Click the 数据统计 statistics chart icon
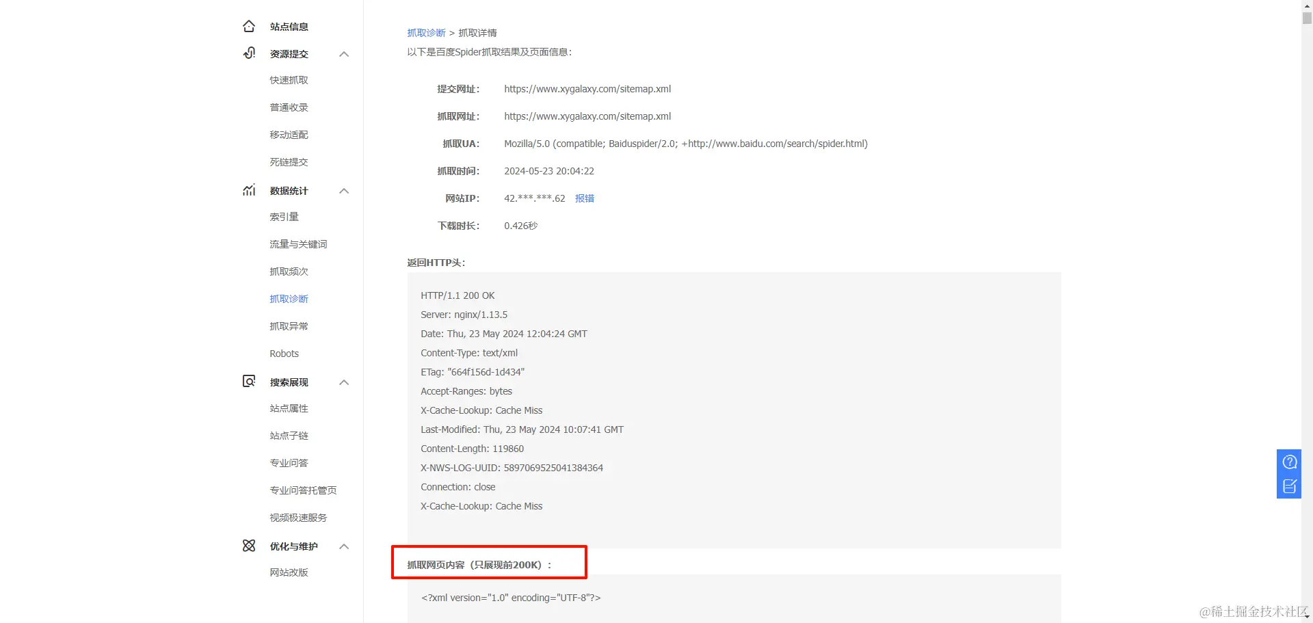This screenshot has height=623, width=1313. coord(249,190)
